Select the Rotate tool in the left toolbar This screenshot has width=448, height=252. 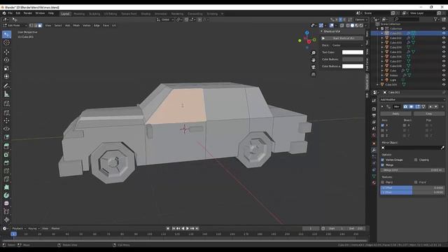[6, 60]
